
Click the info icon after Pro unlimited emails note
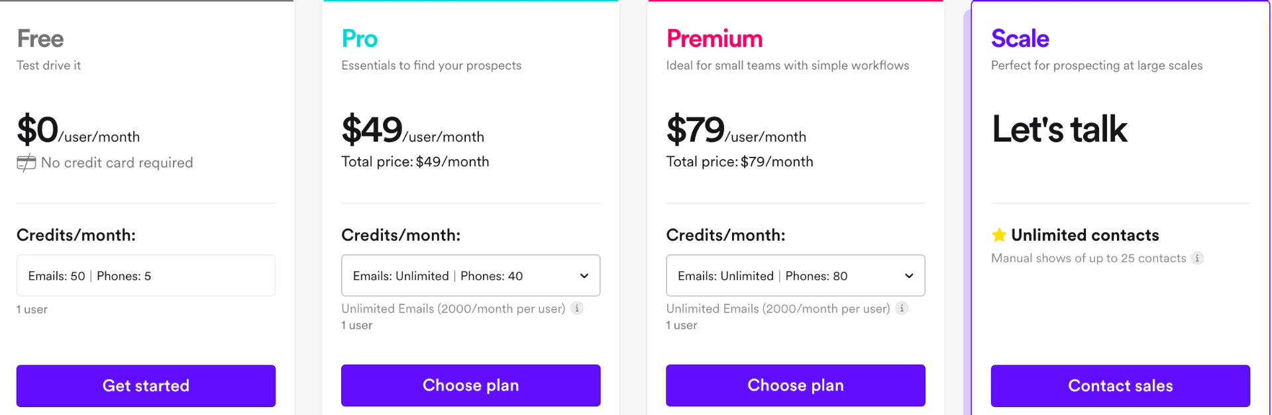pos(577,308)
